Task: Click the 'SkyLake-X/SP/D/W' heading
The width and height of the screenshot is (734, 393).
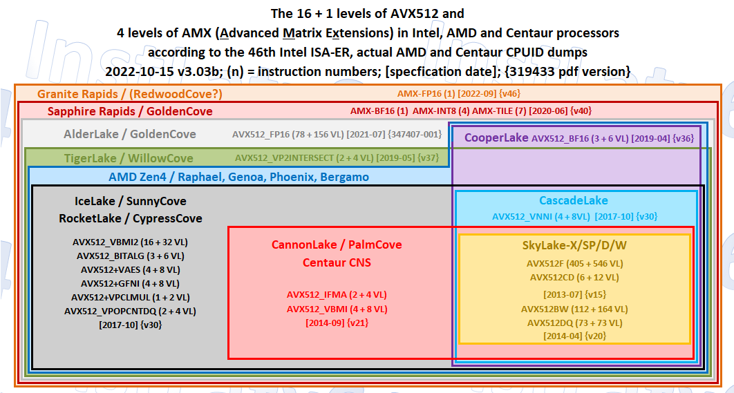Action: click(x=575, y=246)
